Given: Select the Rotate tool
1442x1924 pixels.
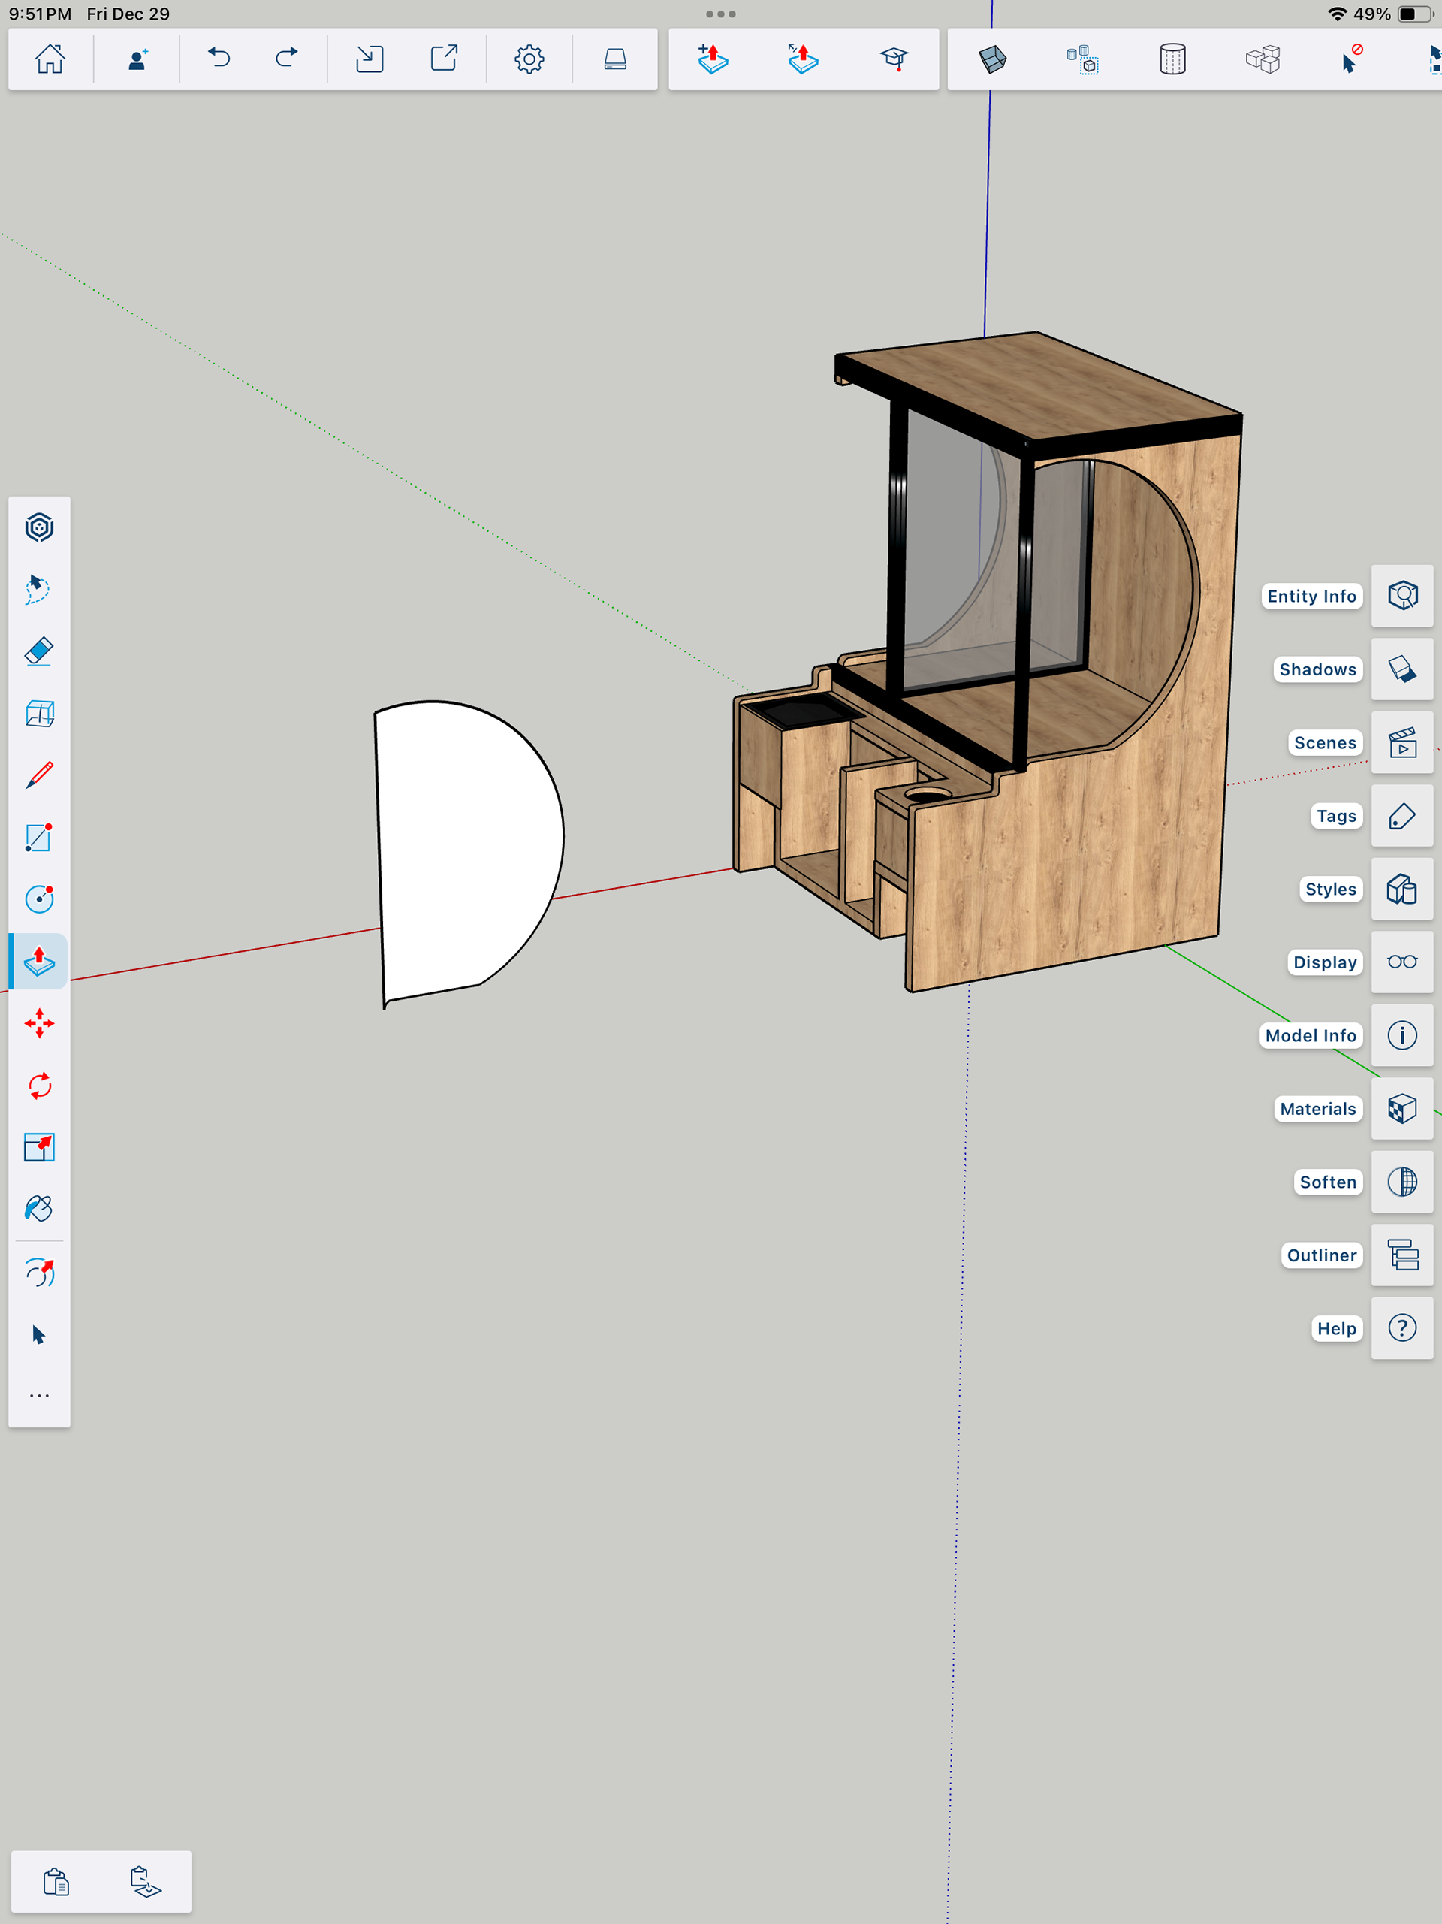Looking at the screenshot, I should 39,1086.
